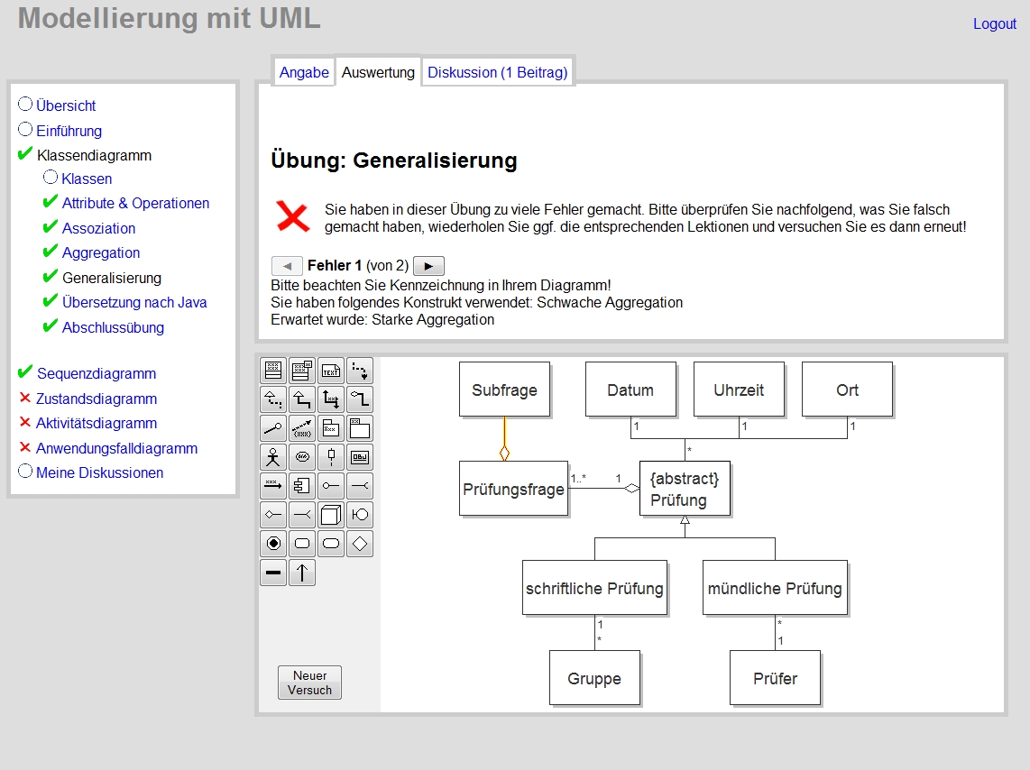Image resolution: width=1030 pixels, height=770 pixels.
Task: Select the Subfrage class box in diagram
Action: (504, 390)
